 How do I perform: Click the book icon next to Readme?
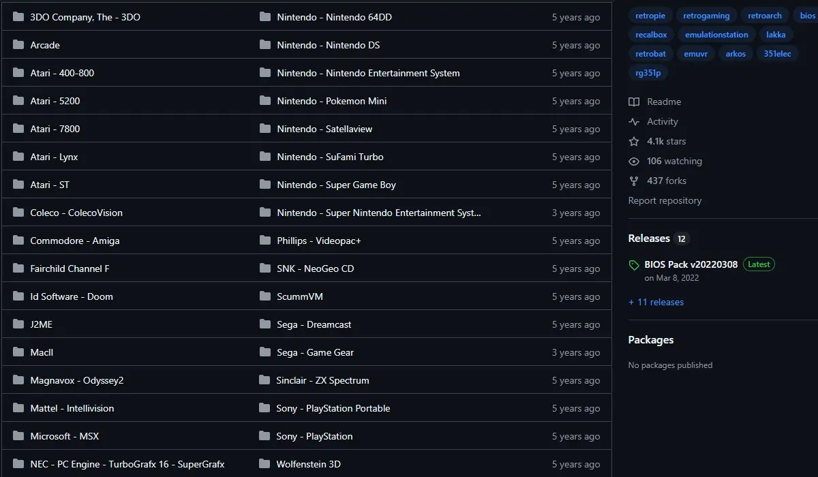pos(634,102)
